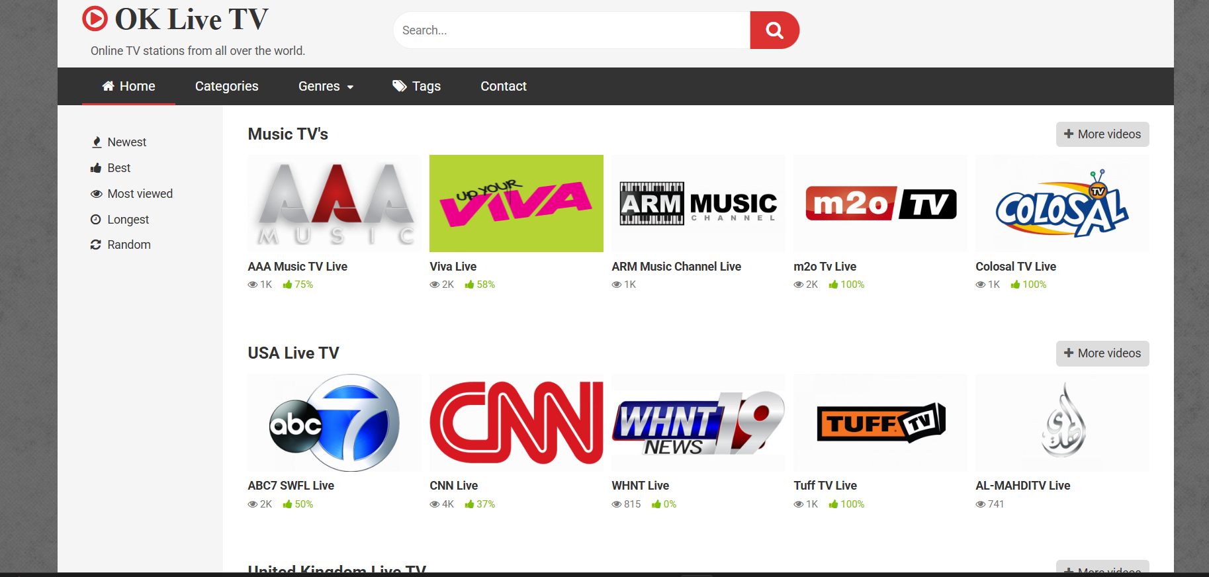
Task: Click the OK Live TV site title
Action: (x=192, y=19)
